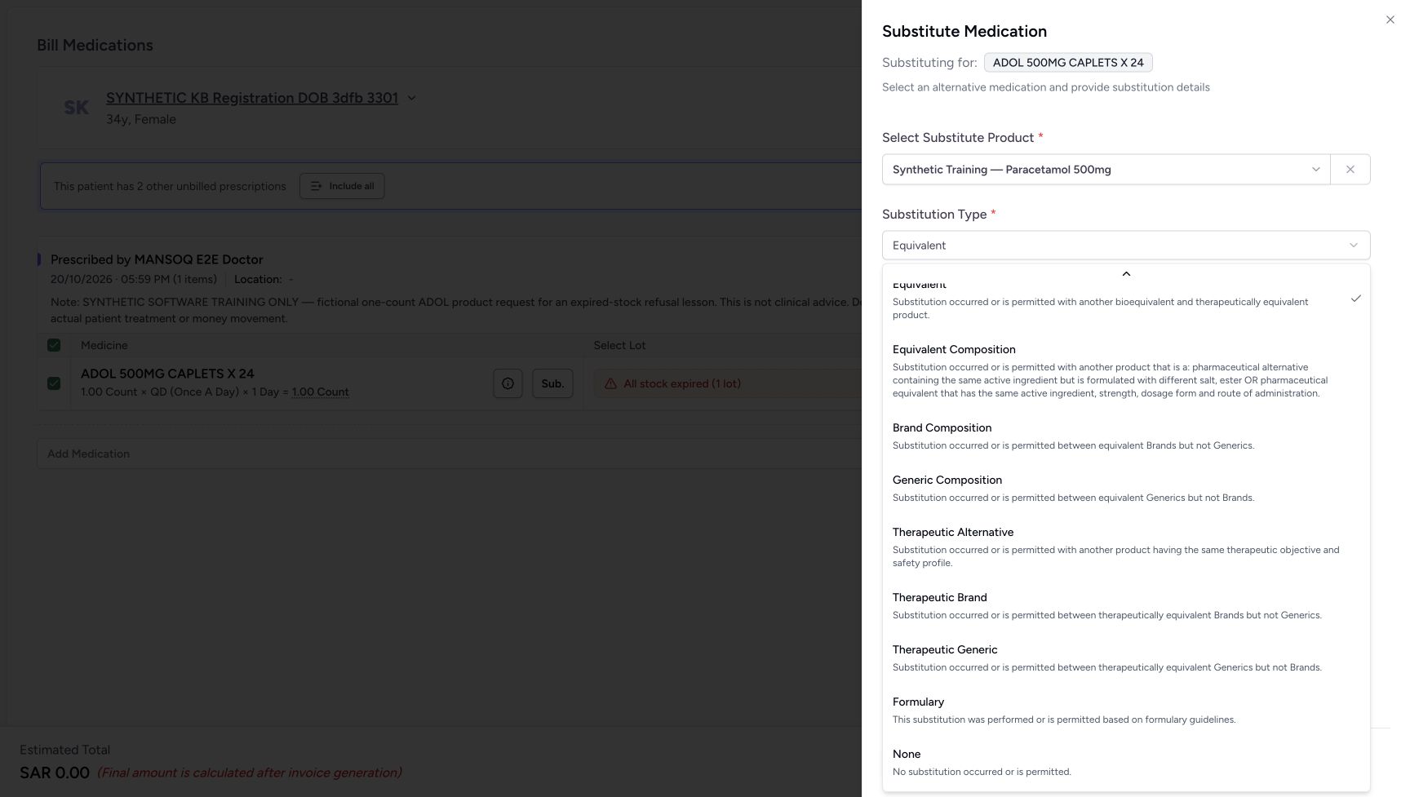Open the Substitution Type combo box

coord(1125,246)
